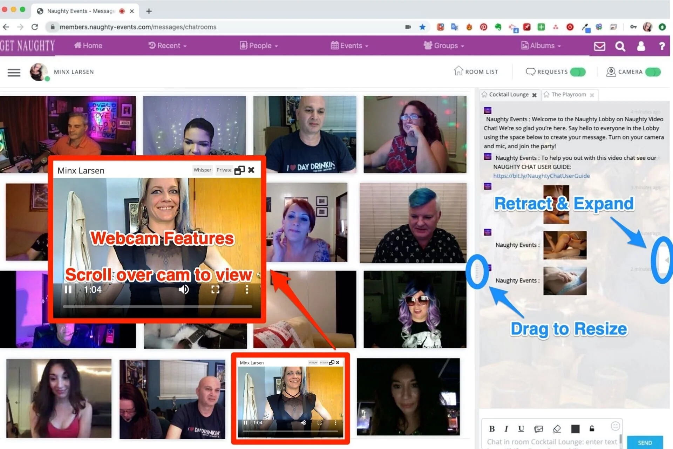
Task: Open the Naughty Chat User Guide link
Action: 541,176
